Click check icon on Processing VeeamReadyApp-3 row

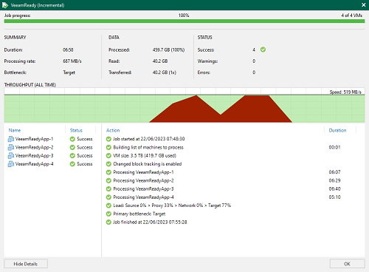point(108,189)
